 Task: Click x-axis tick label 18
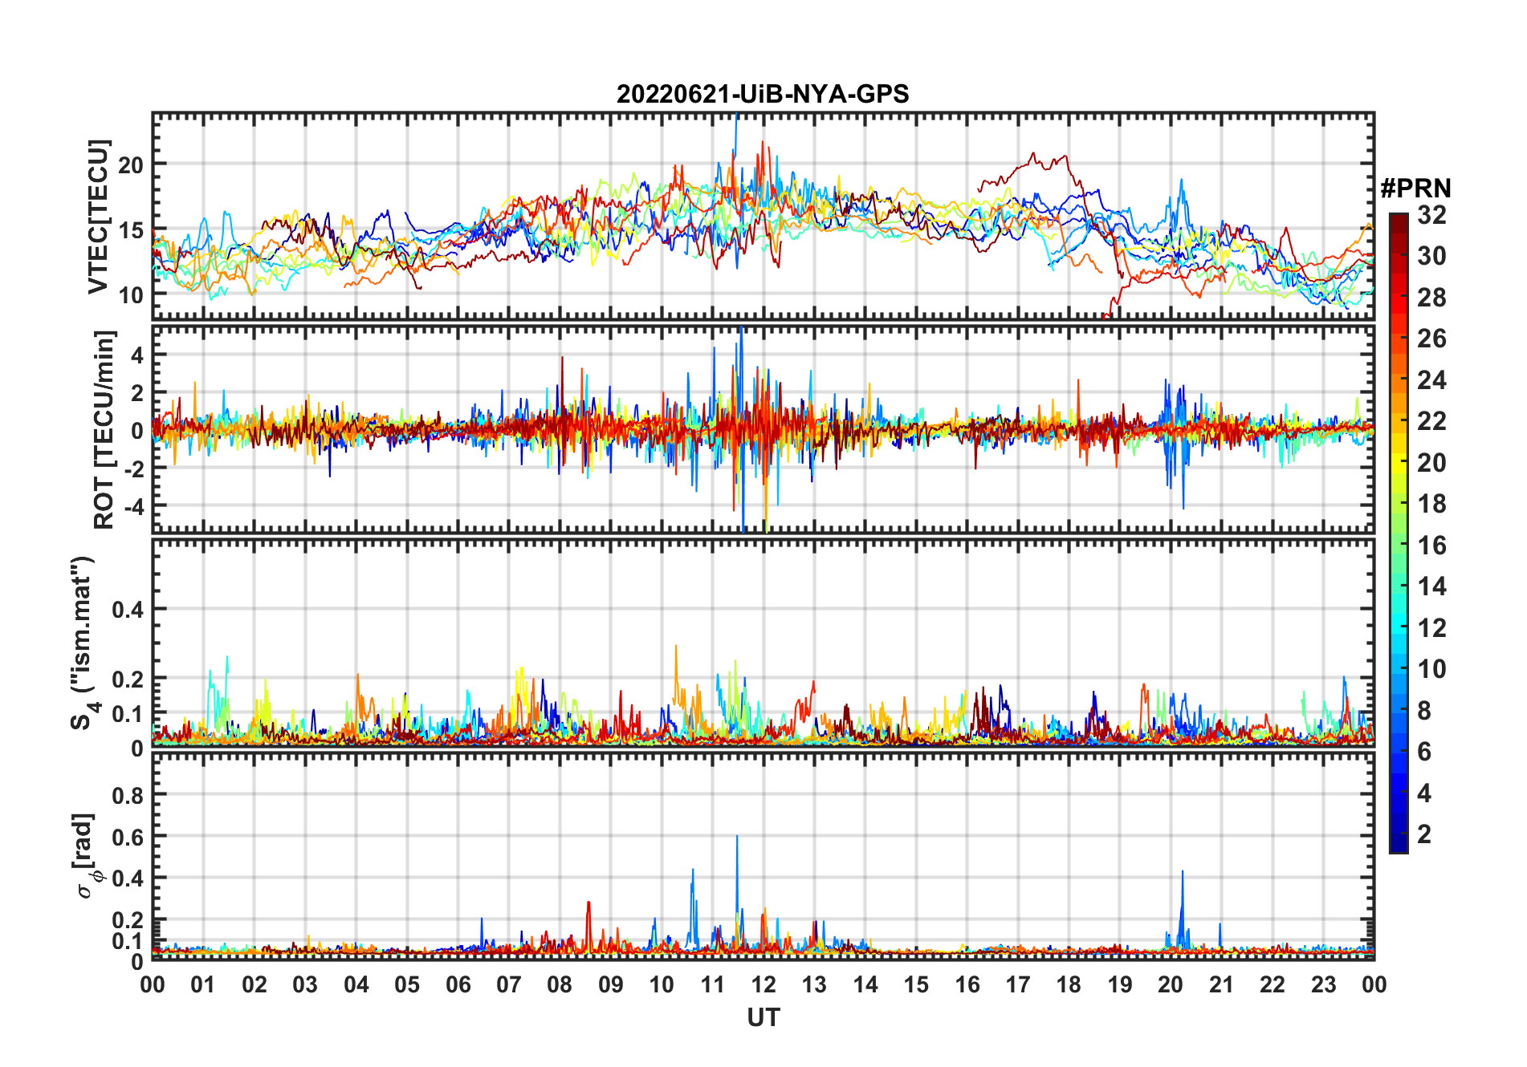point(1069,985)
